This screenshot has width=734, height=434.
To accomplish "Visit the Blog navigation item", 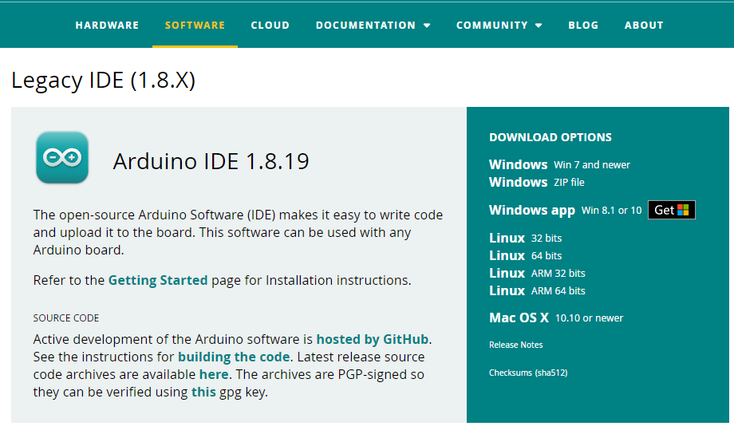I will pos(583,26).
